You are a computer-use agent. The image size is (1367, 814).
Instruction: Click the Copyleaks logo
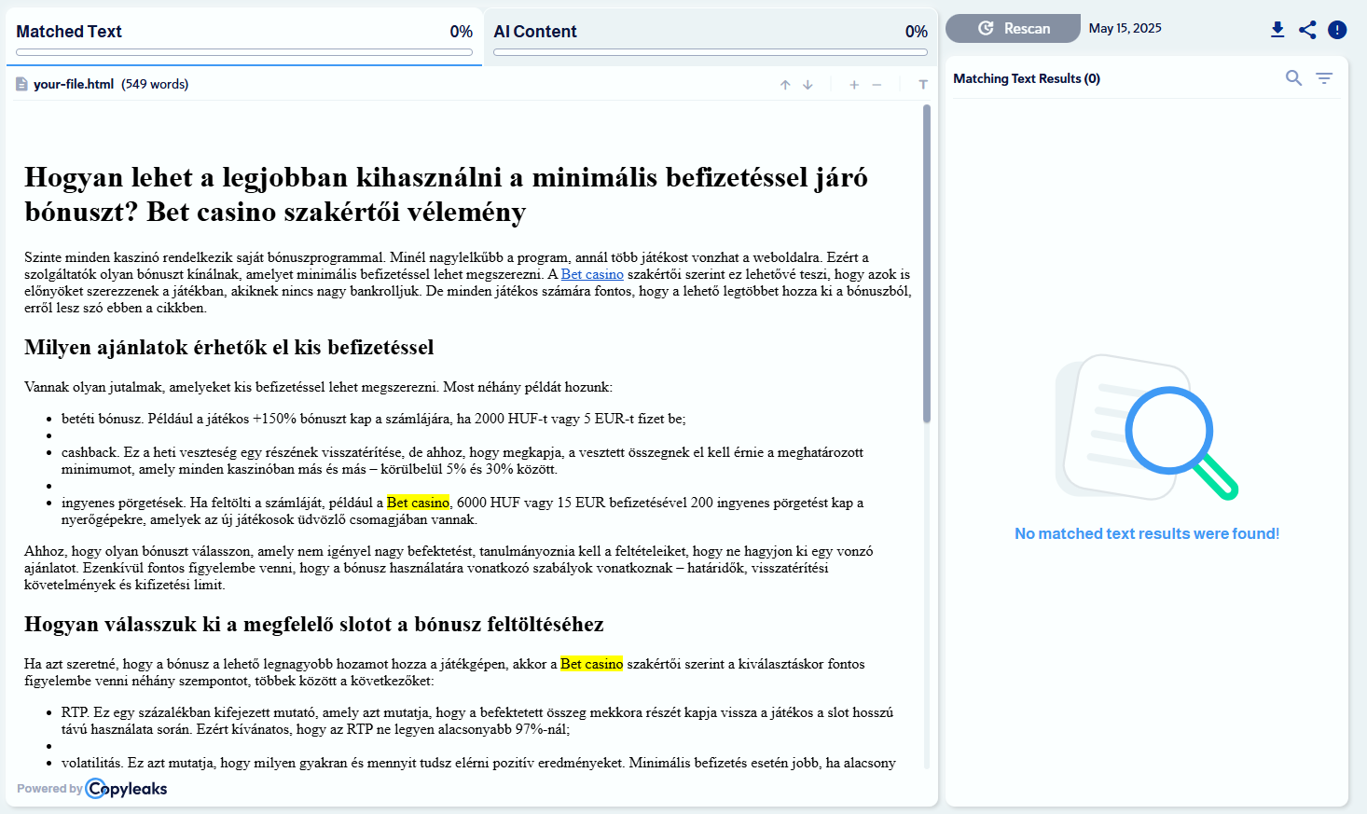coord(127,789)
